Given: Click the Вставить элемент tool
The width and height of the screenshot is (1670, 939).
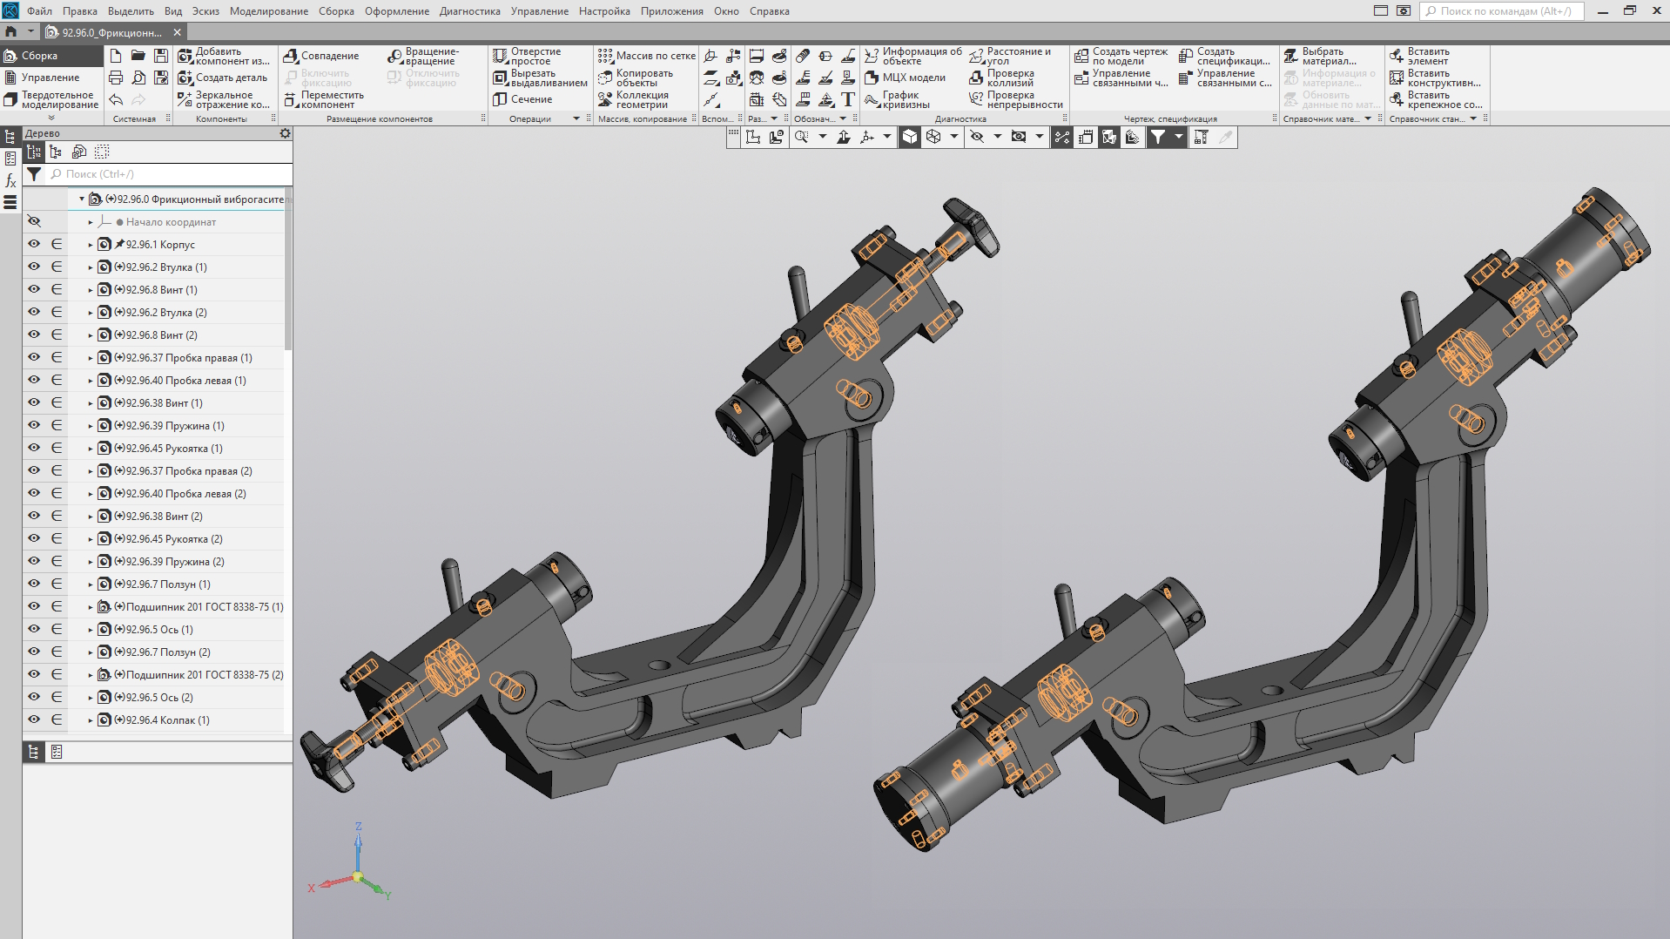Looking at the screenshot, I should click(x=1419, y=56).
